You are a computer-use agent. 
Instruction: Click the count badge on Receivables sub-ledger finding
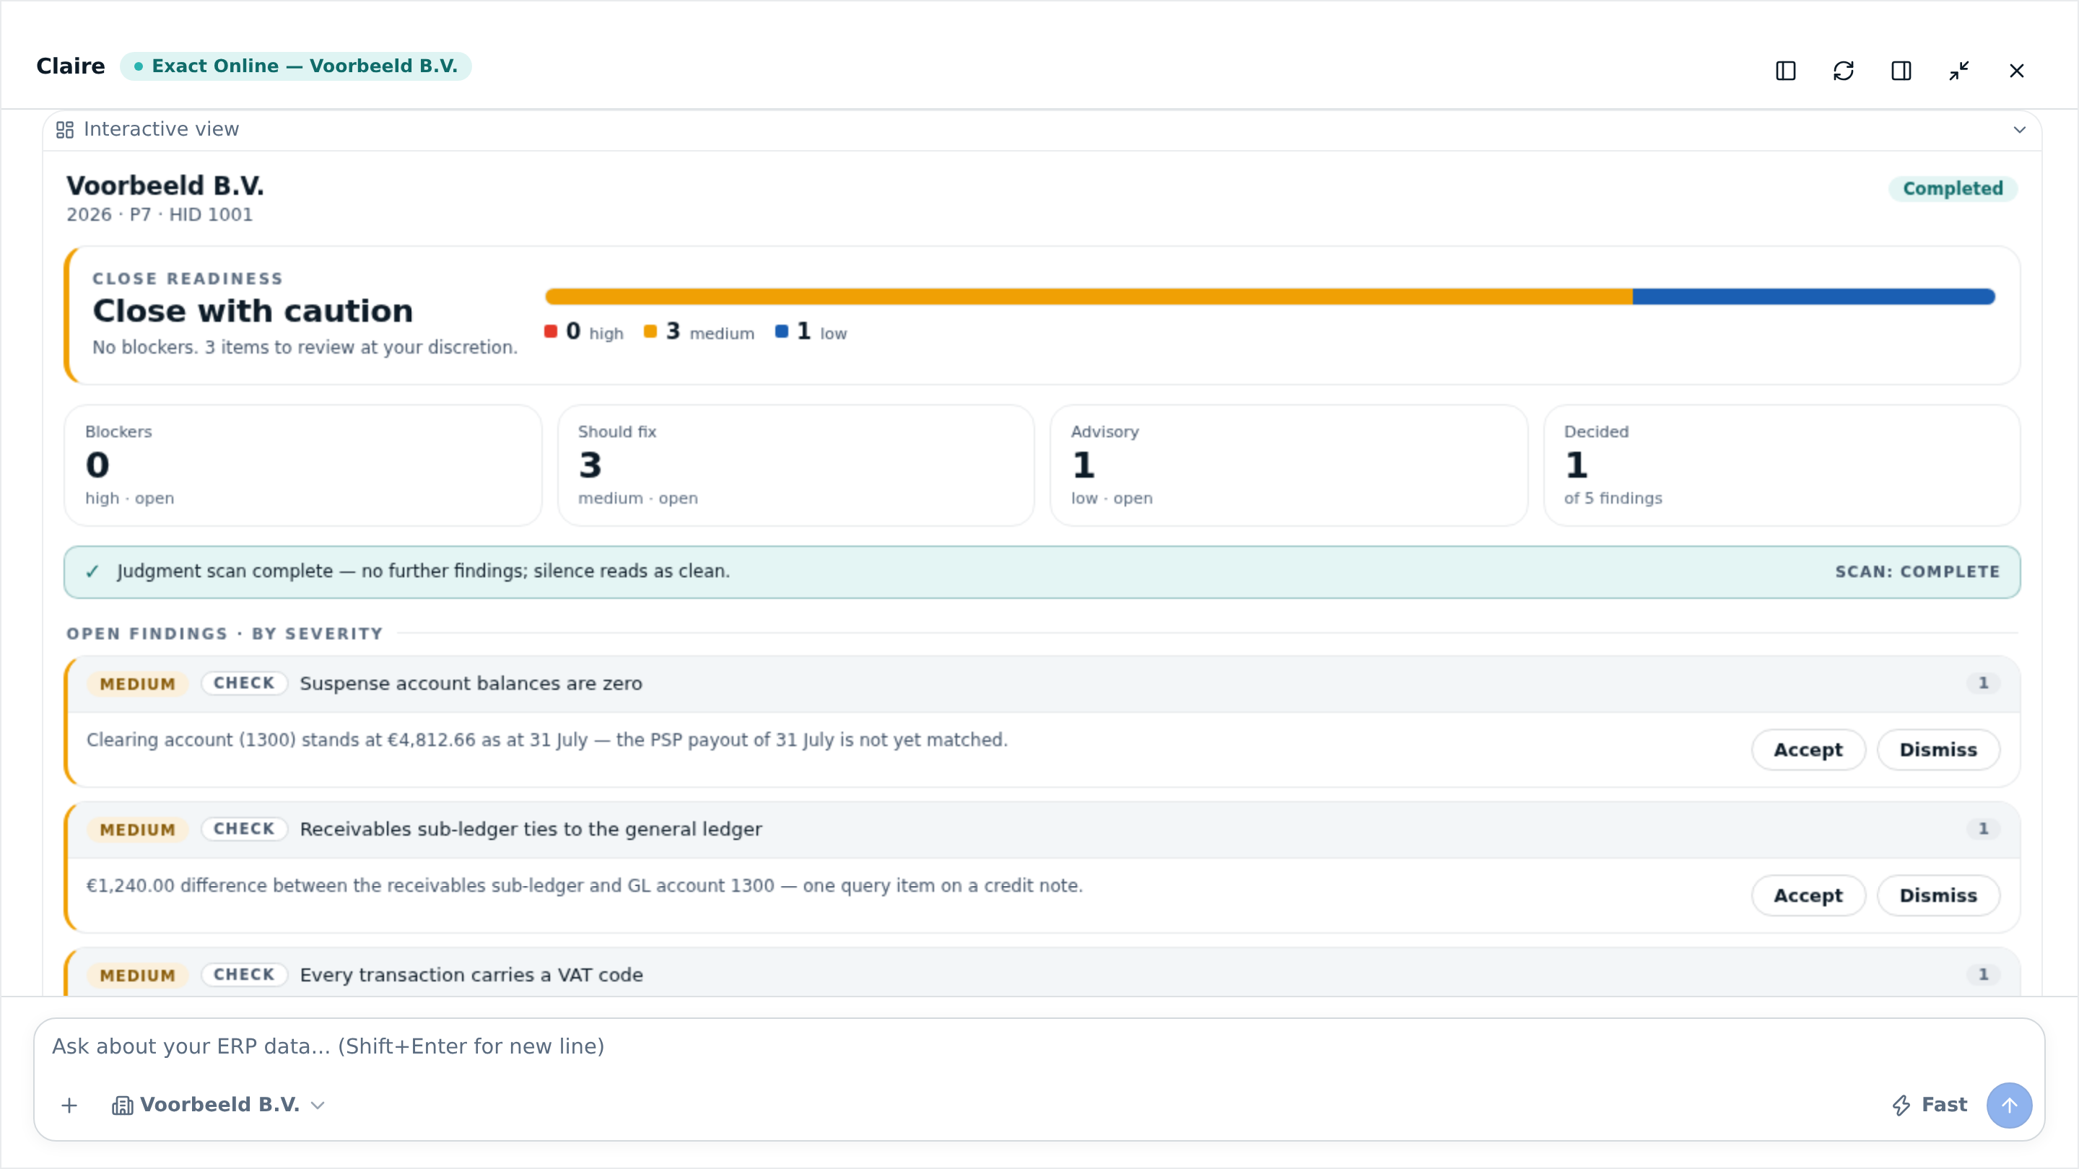tap(1983, 828)
